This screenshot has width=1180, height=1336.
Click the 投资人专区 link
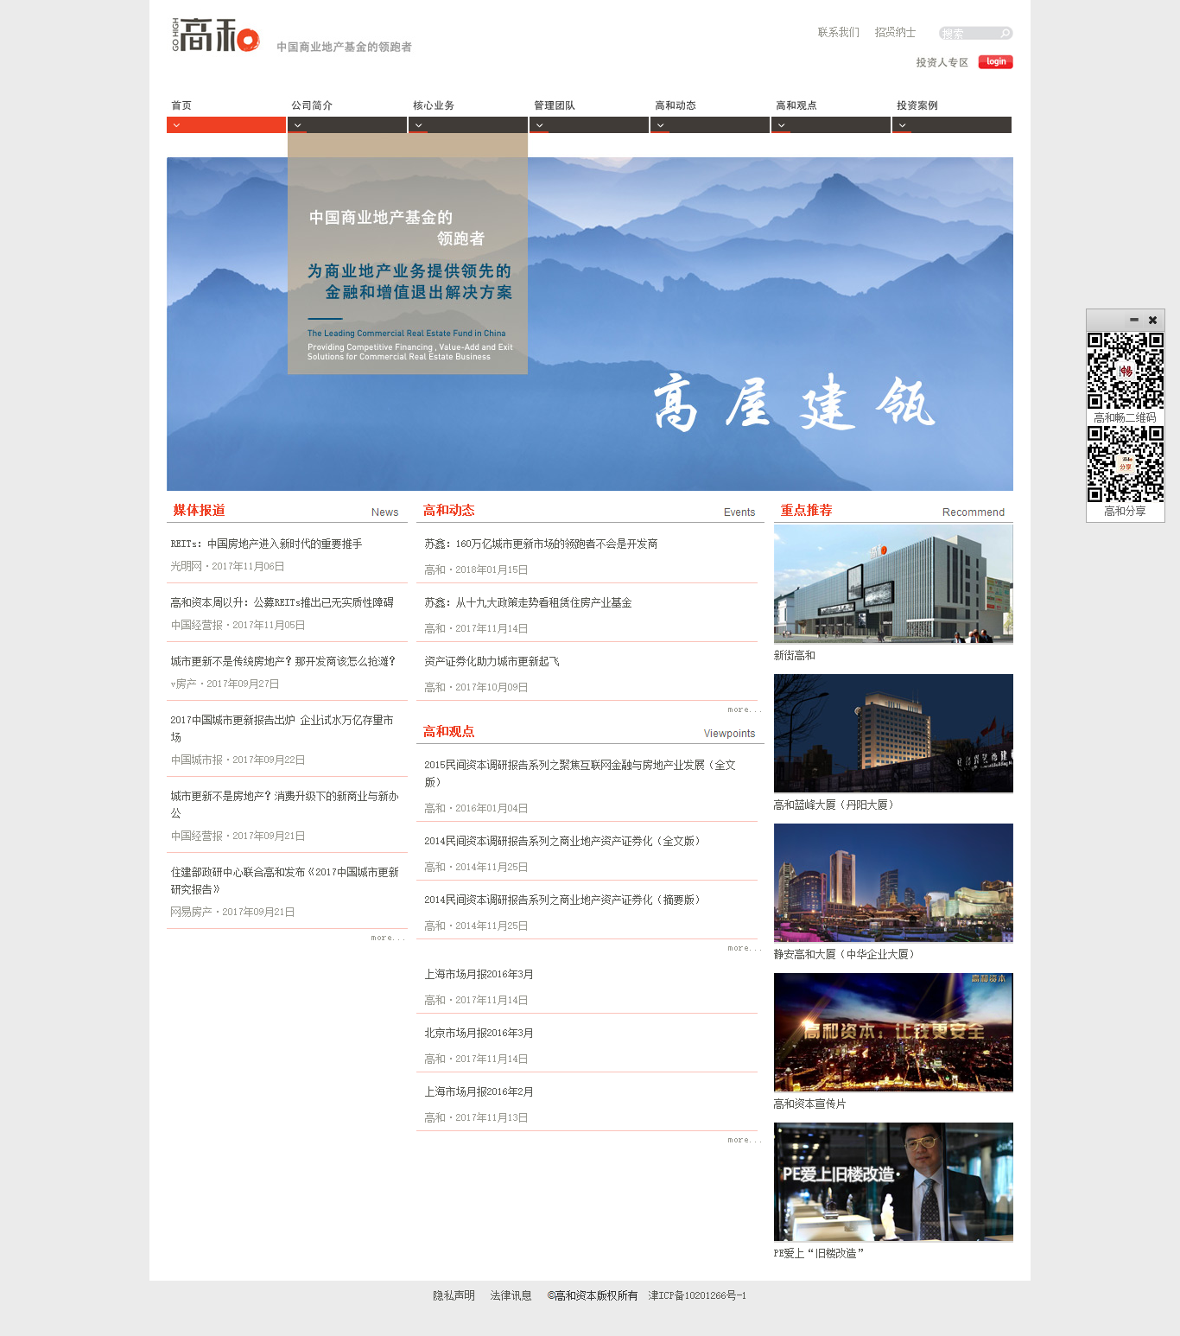pos(942,62)
